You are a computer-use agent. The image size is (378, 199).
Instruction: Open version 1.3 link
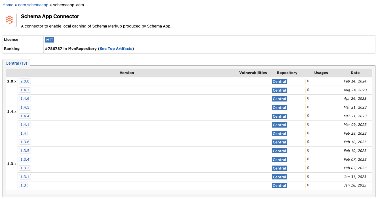[23, 185]
